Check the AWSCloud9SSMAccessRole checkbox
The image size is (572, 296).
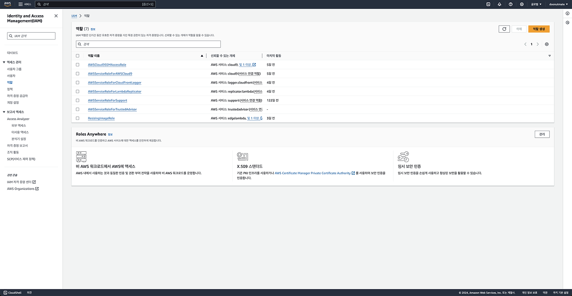78,65
